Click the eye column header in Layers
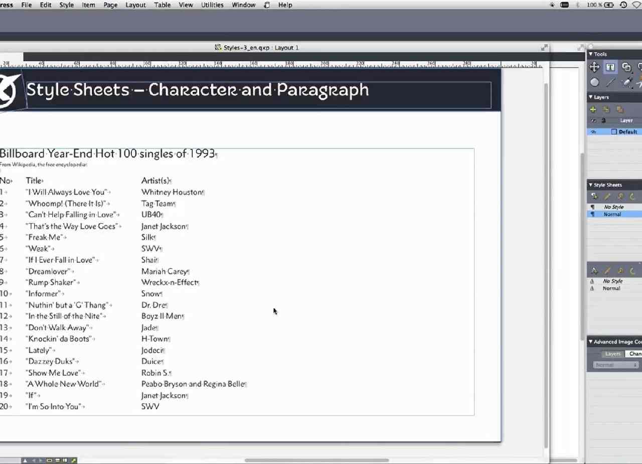Screen dimensions: 642x464 pyautogui.click(x=594, y=121)
